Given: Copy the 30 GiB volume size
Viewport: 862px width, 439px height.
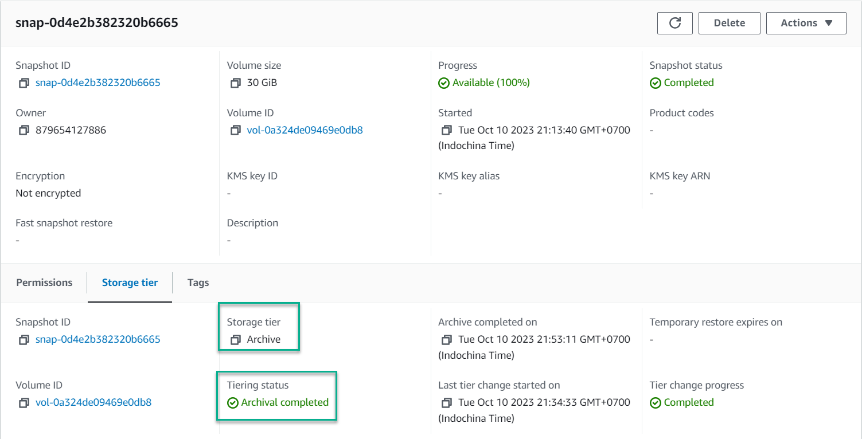Looking at the screenshot, I should (x=235, y=83).
